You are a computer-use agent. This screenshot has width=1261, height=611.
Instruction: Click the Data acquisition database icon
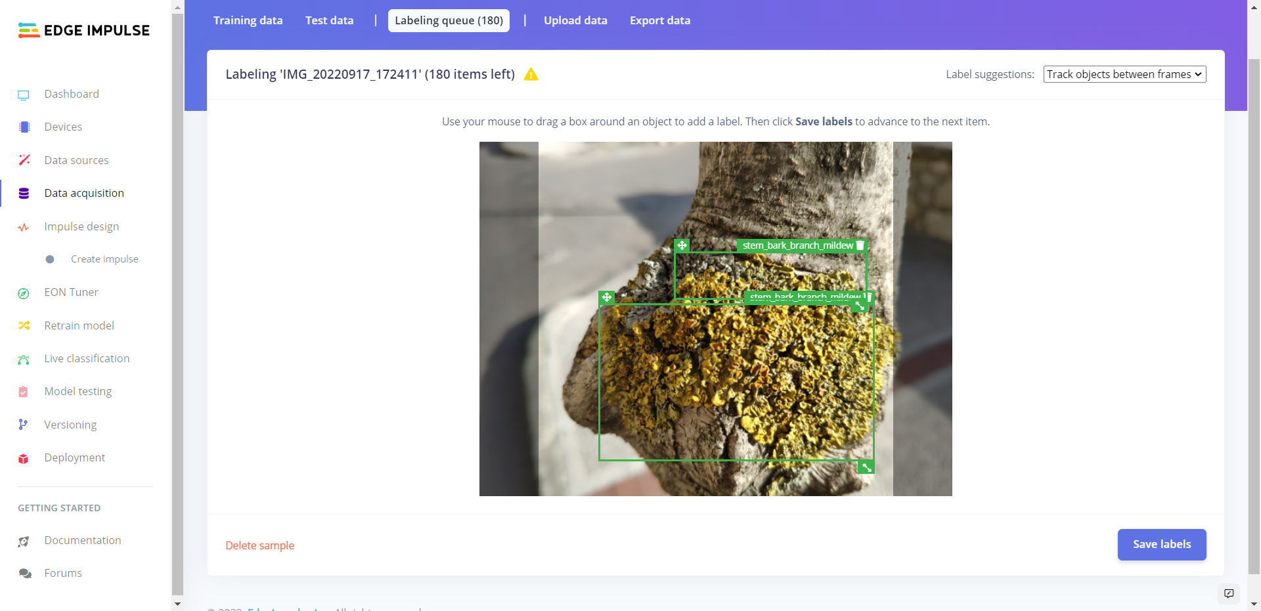pyautogui.click(x=24, y=194)
